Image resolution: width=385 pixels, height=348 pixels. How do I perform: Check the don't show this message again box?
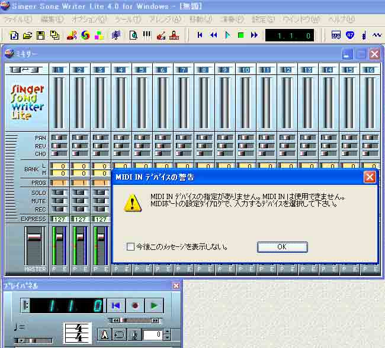(130, 247)
